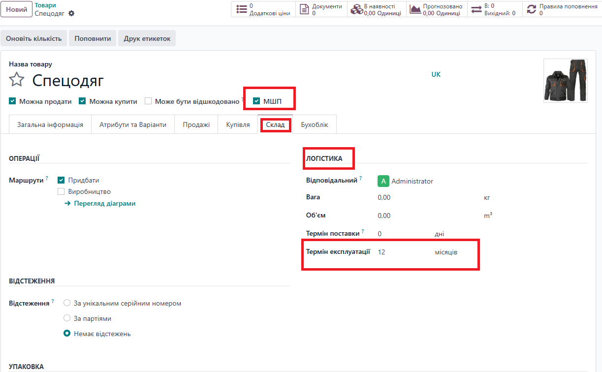Open the Документи stat button
The image size is (602, 372).
305,9
